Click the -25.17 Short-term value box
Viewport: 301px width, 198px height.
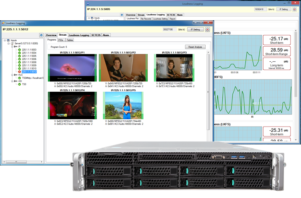pos(277,40)
